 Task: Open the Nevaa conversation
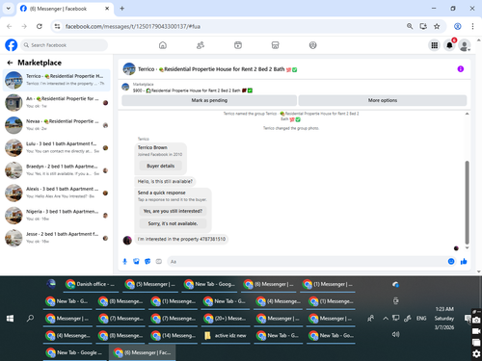point(57,125)
